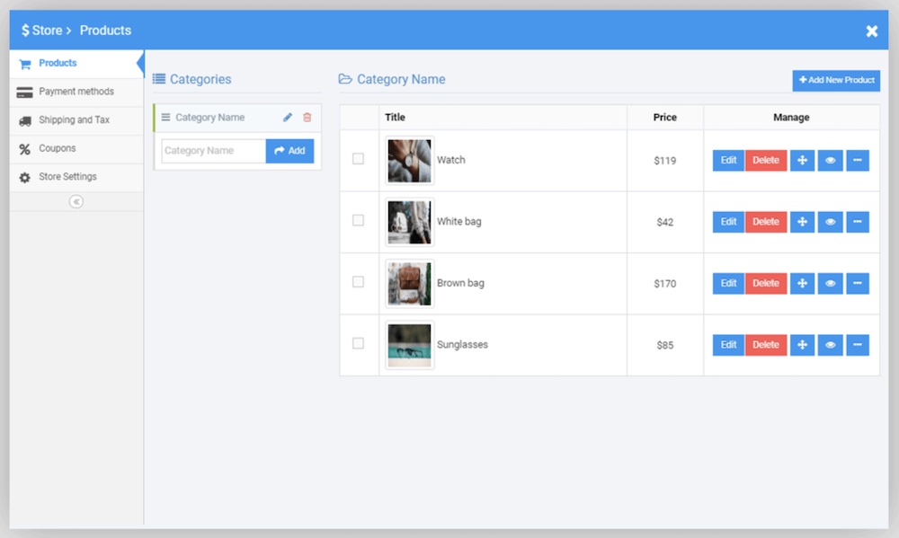Image resolution: width=899 pixels, height=538 pixels.
Task: Click the minus icon for White bag
Action: (x=858, y=222)
